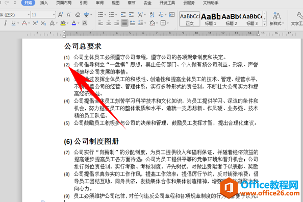Sort text with the A-Z sort icon
This screenshot has width=303, height=202.
pyautogui.click(x=152, y=15)
